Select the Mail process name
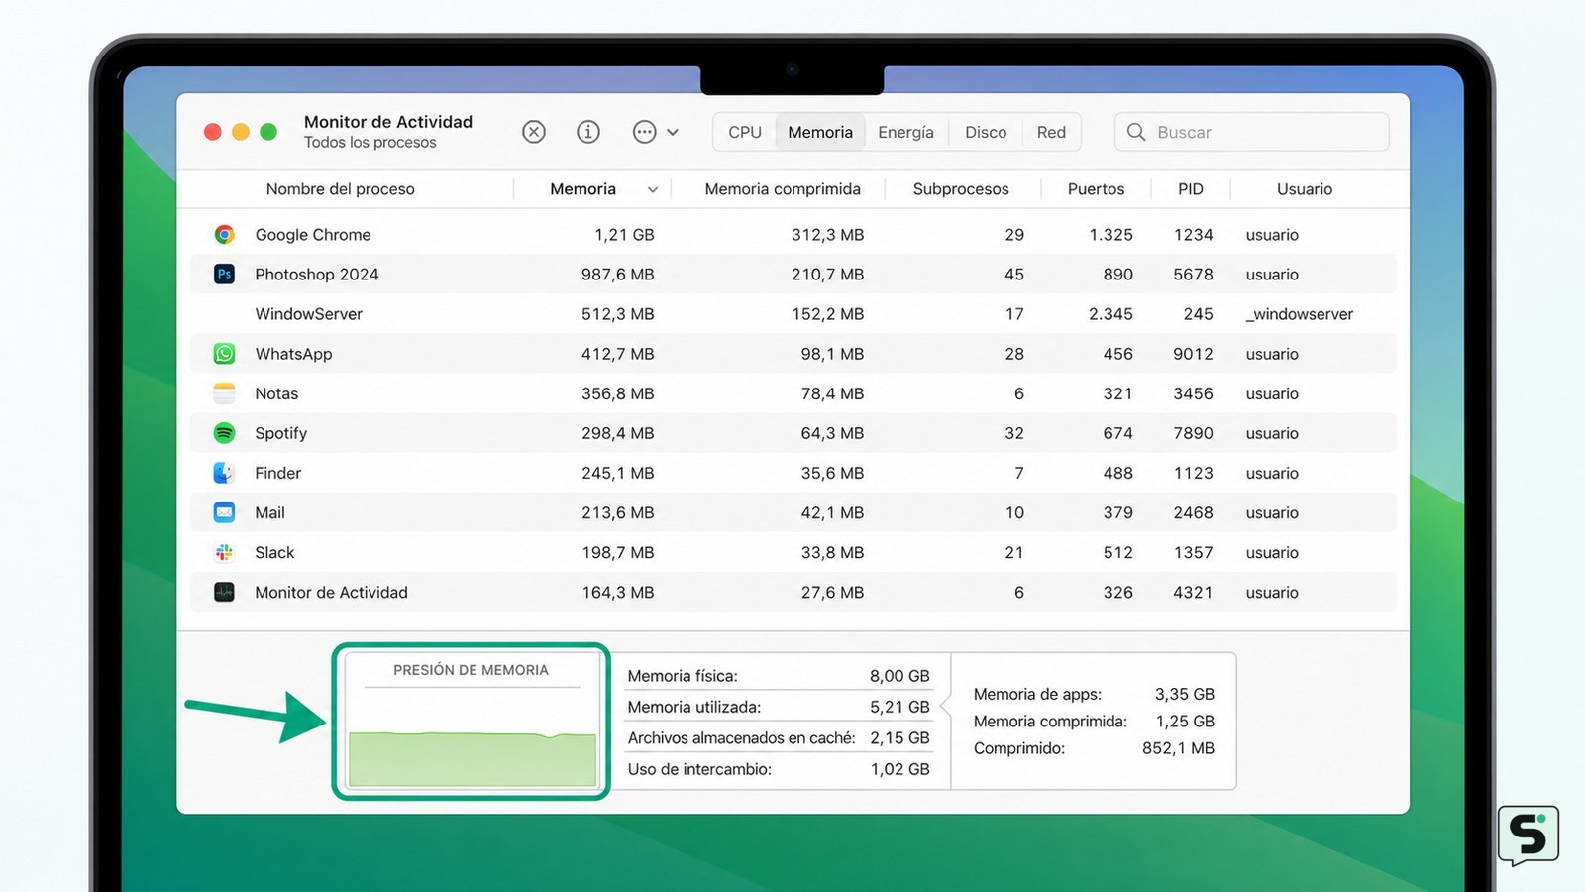The height and width of the screenshot is (892, 1585). click(269, 512)
